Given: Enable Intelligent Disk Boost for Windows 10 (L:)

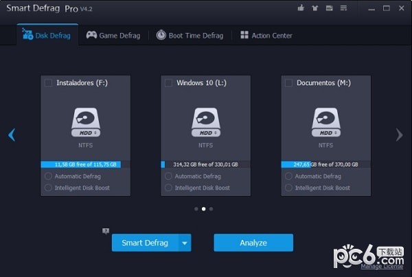Looking at the screenshot, I should pos(168,188).
